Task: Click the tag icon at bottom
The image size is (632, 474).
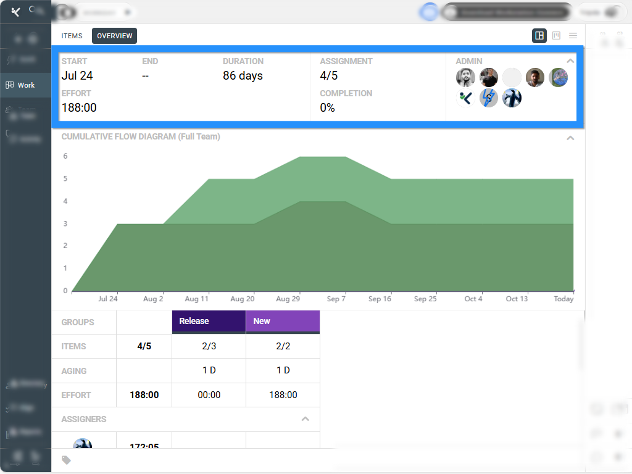Action: coord(67,460)
